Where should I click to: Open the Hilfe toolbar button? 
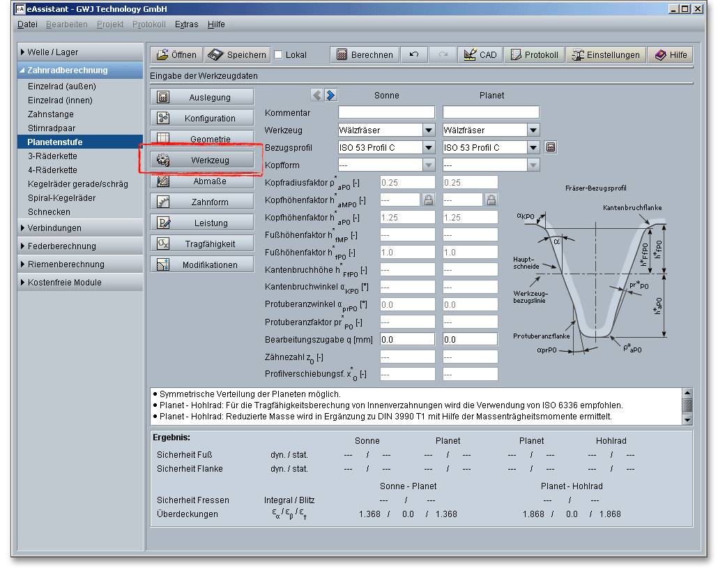click(x=671, y=55)
